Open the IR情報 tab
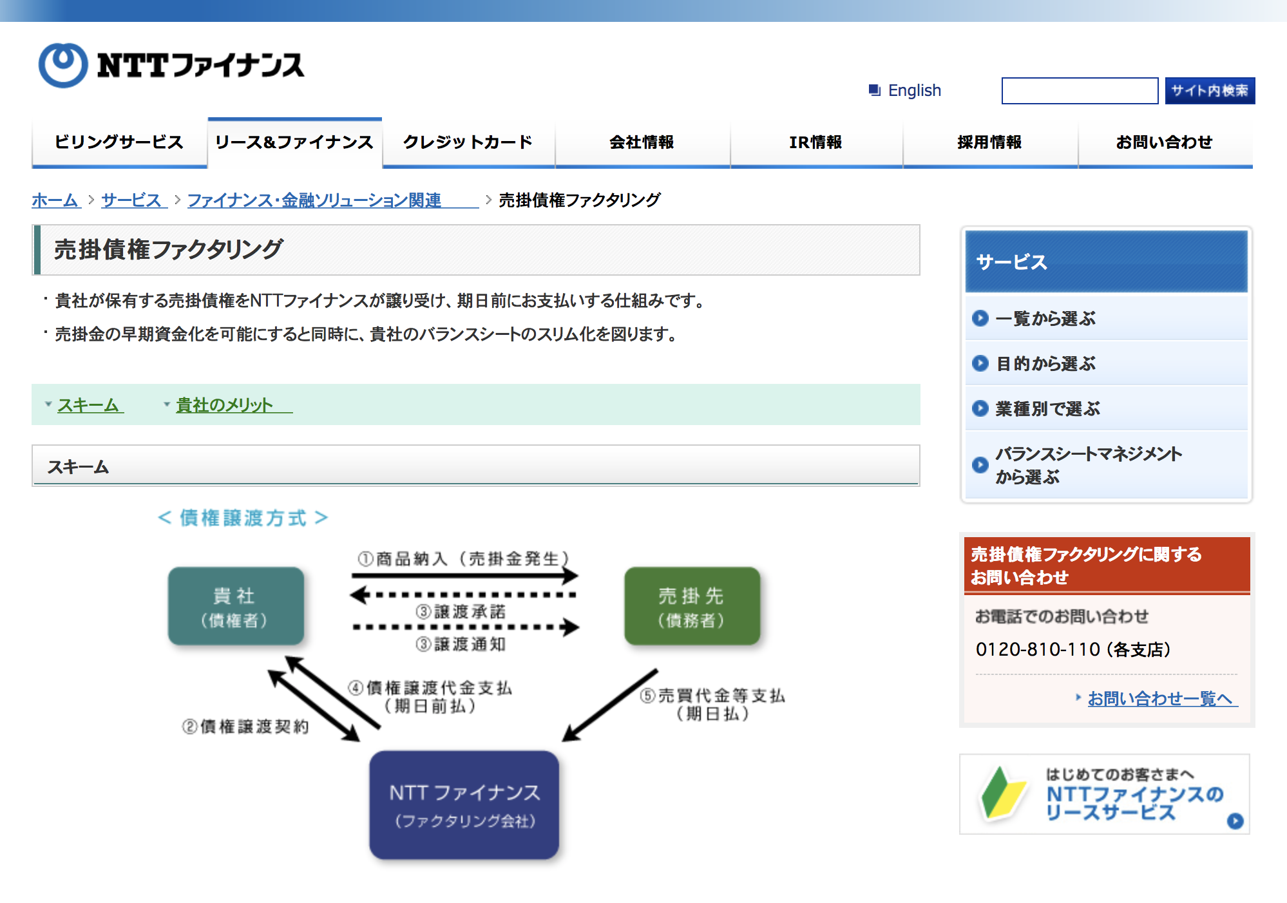This screenshot has height=903, width=1287. pos(816,142)
